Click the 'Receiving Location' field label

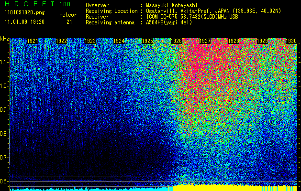click(x=111, y=11)
